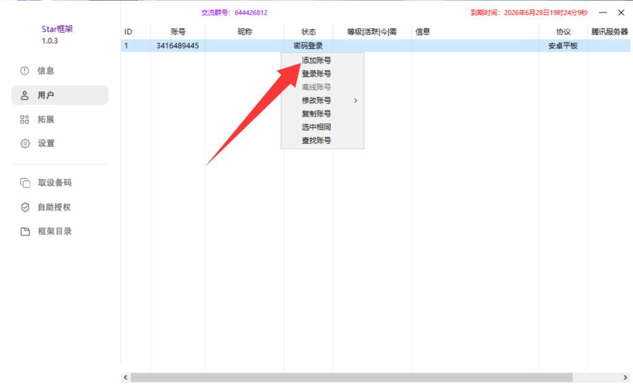Open the 设置 gear icon
Viewport: 633px width, 384px height.
[x=25, y=143]
